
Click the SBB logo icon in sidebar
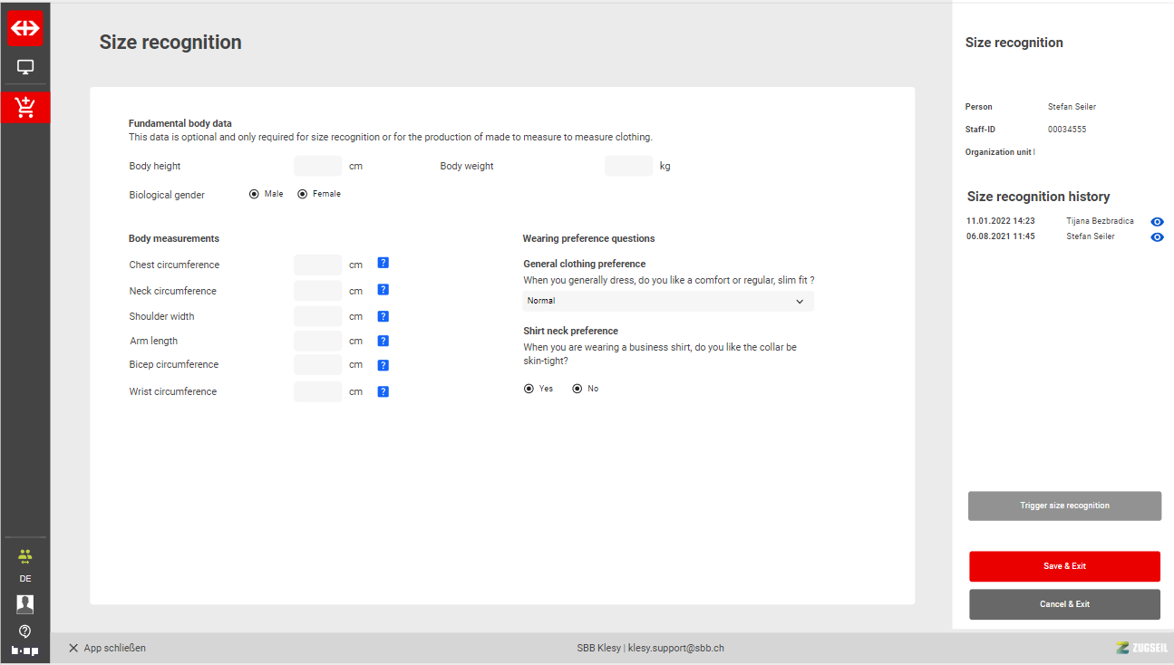[x=25, y=28]
